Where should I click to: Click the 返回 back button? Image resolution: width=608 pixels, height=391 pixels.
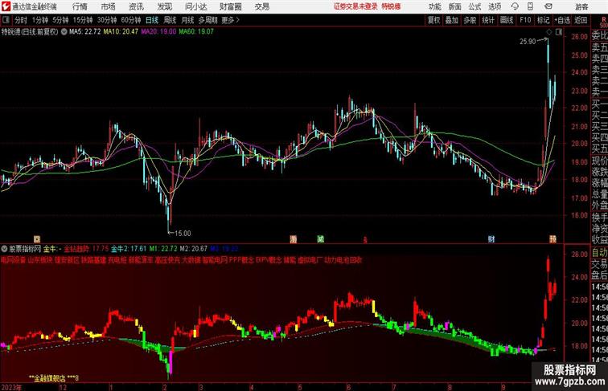tap(581, 20)
